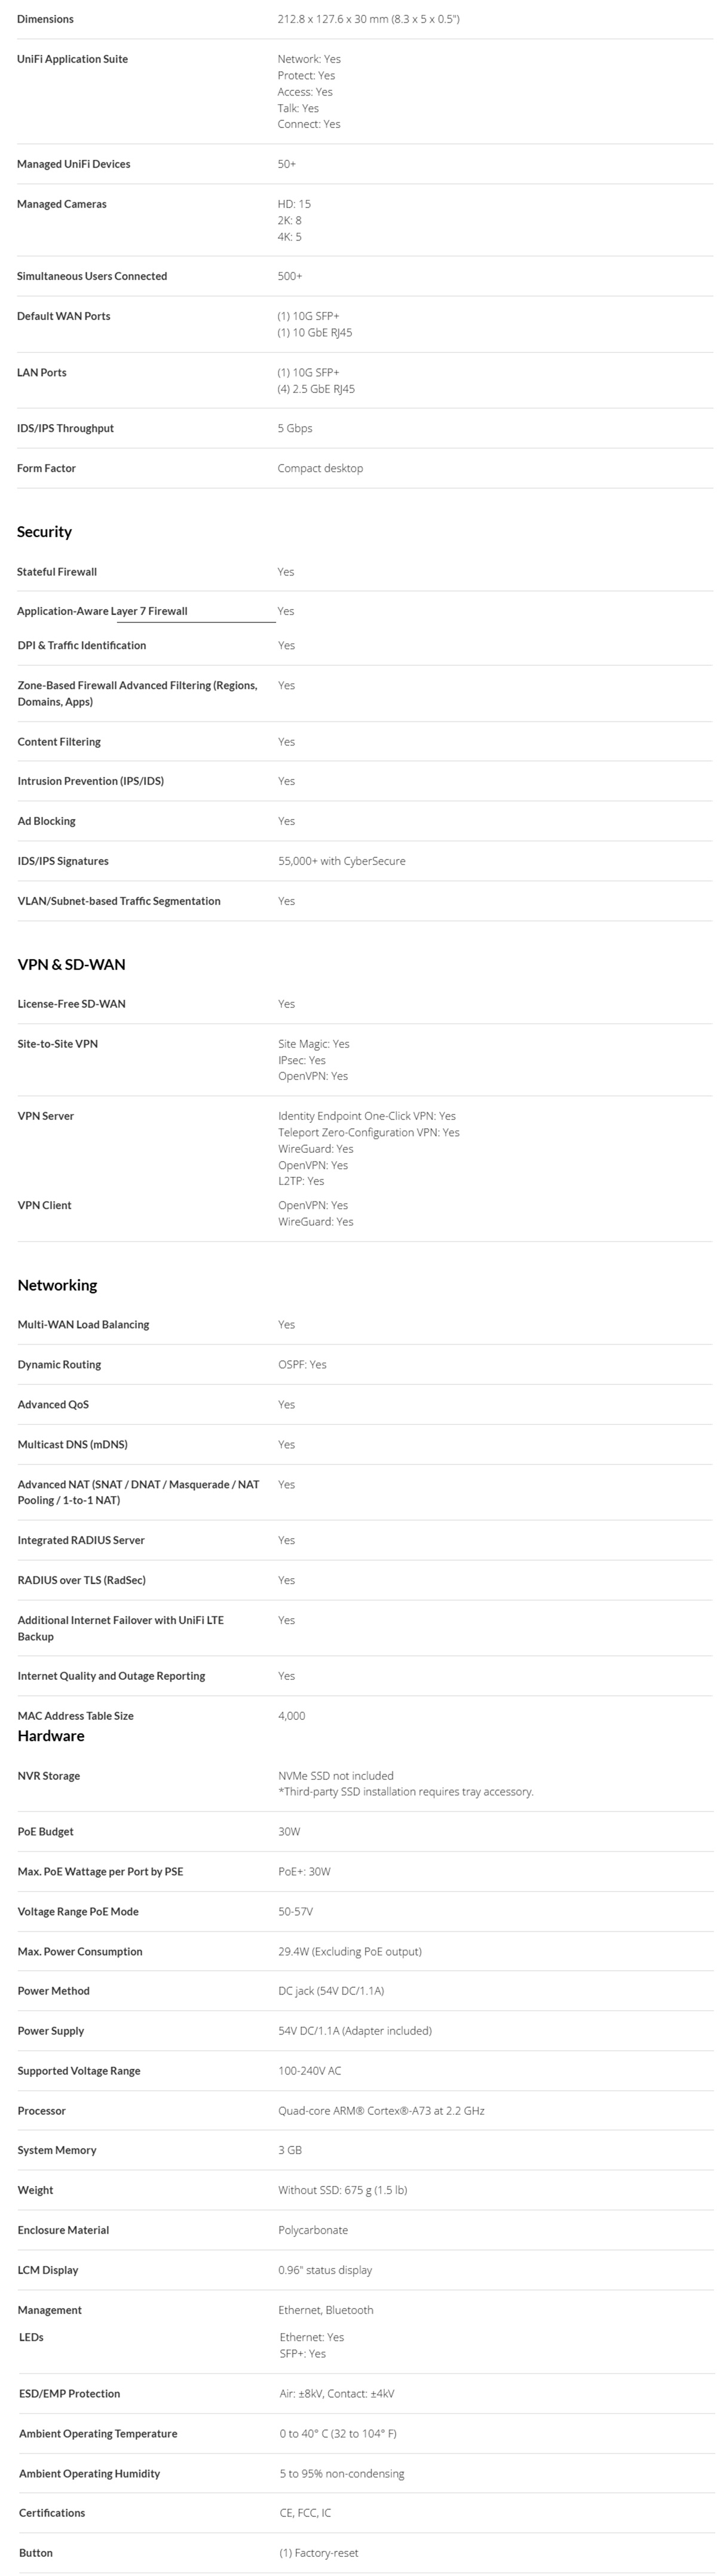Select the 55,000+ with CyberSecure text
Image resolution: width=717 pixels, height=2576 pixels.
tap(342, 861)
